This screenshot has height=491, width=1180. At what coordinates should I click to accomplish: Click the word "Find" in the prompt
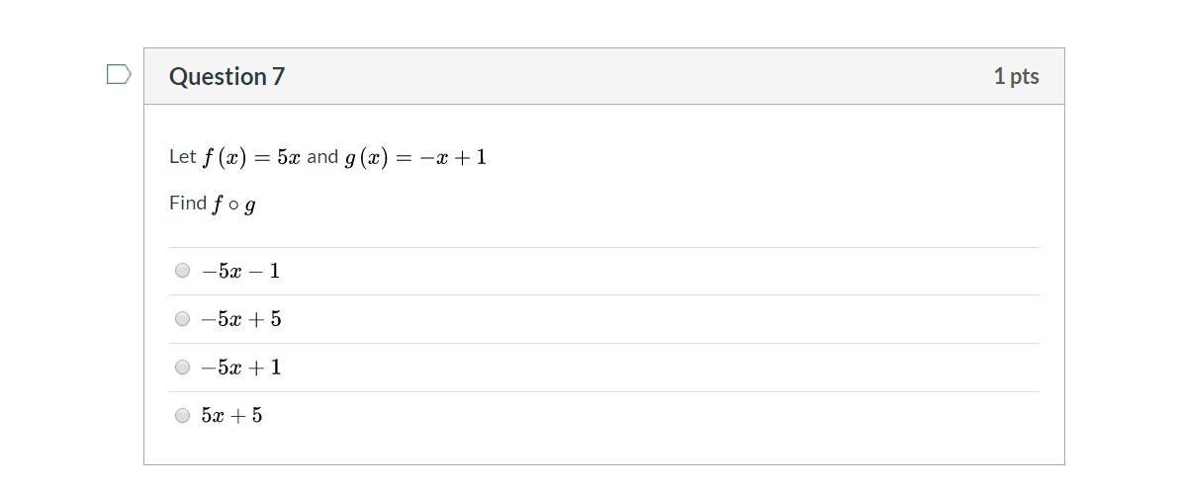188,203
